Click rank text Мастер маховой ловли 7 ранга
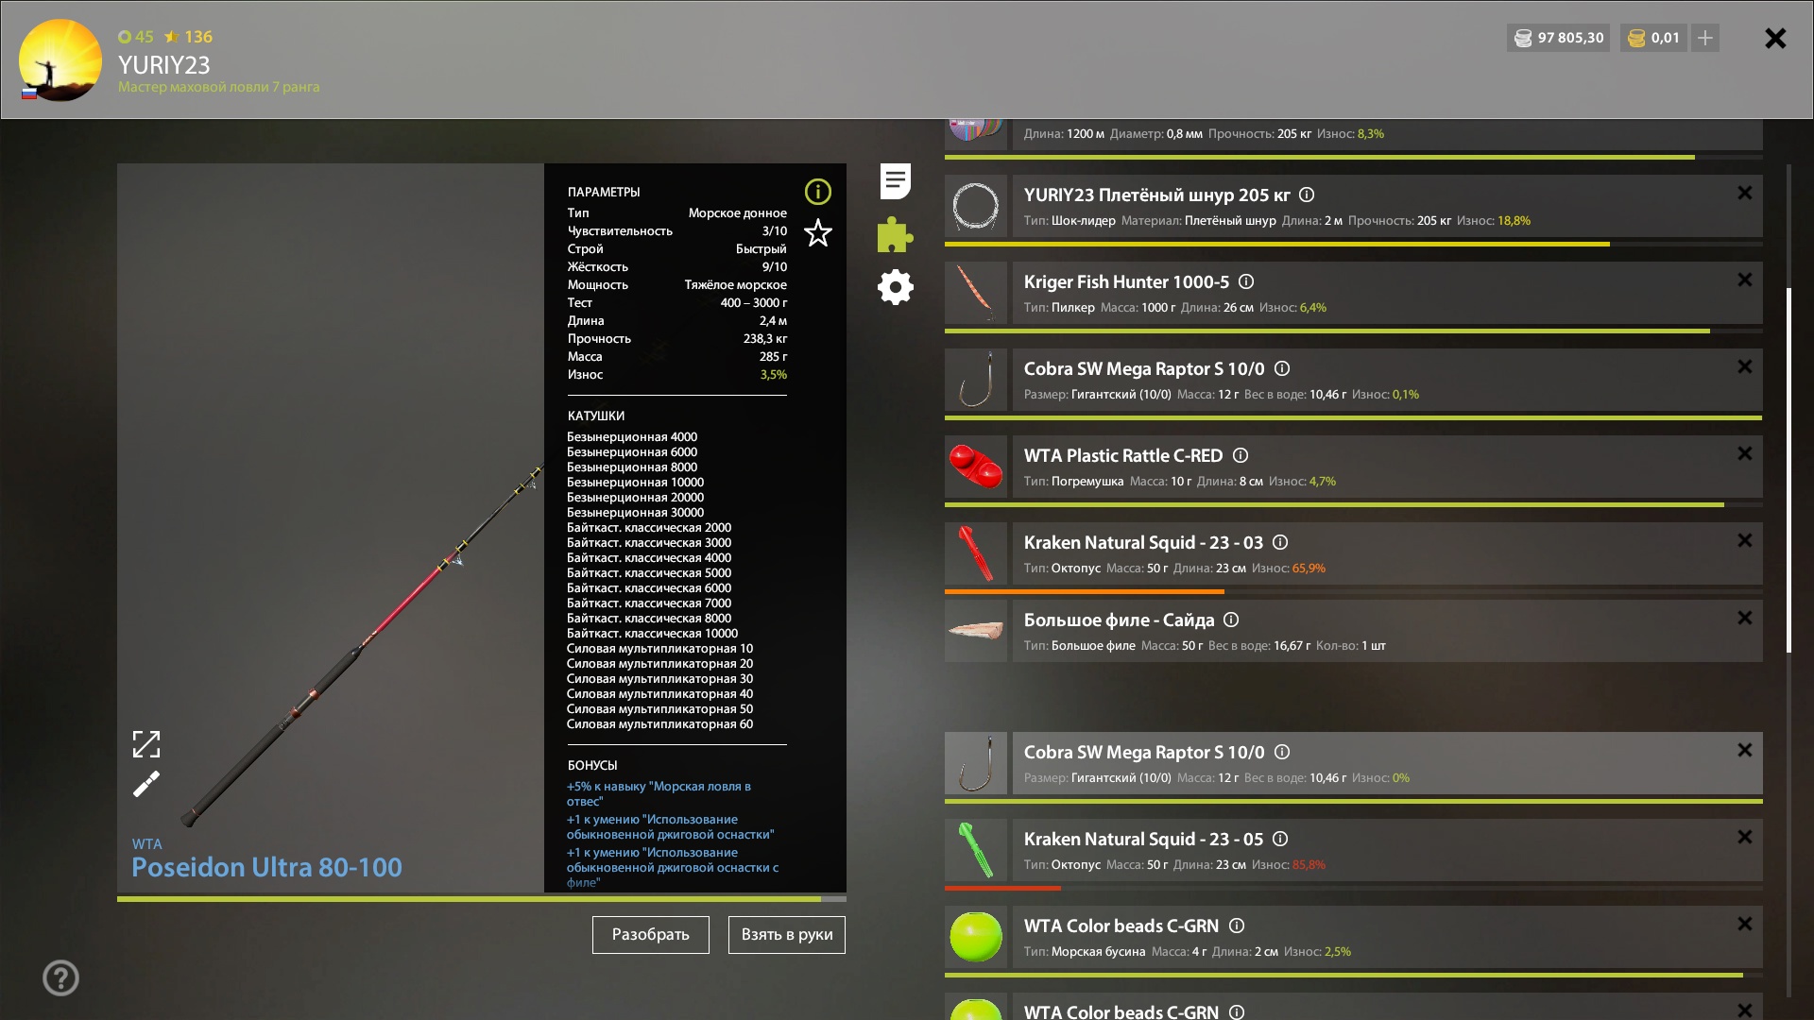Screen dimensions: 1814x1020 tap(218, 87)
